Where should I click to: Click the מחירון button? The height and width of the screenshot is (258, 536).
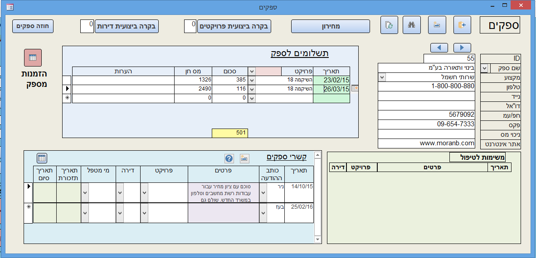(331, 26)
